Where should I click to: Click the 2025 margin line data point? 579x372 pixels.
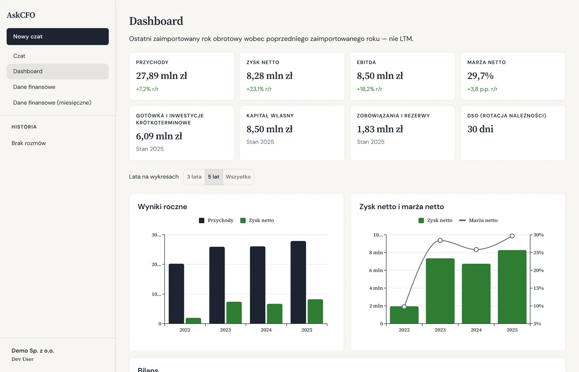(x=512, y=236)
